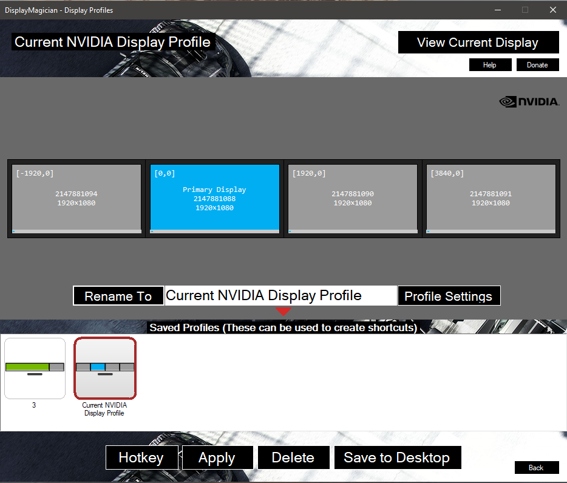Save the profile shortcut to Desktop
Image resolution: width=567 pixels, height=483 pixels.
click(398, 457)
